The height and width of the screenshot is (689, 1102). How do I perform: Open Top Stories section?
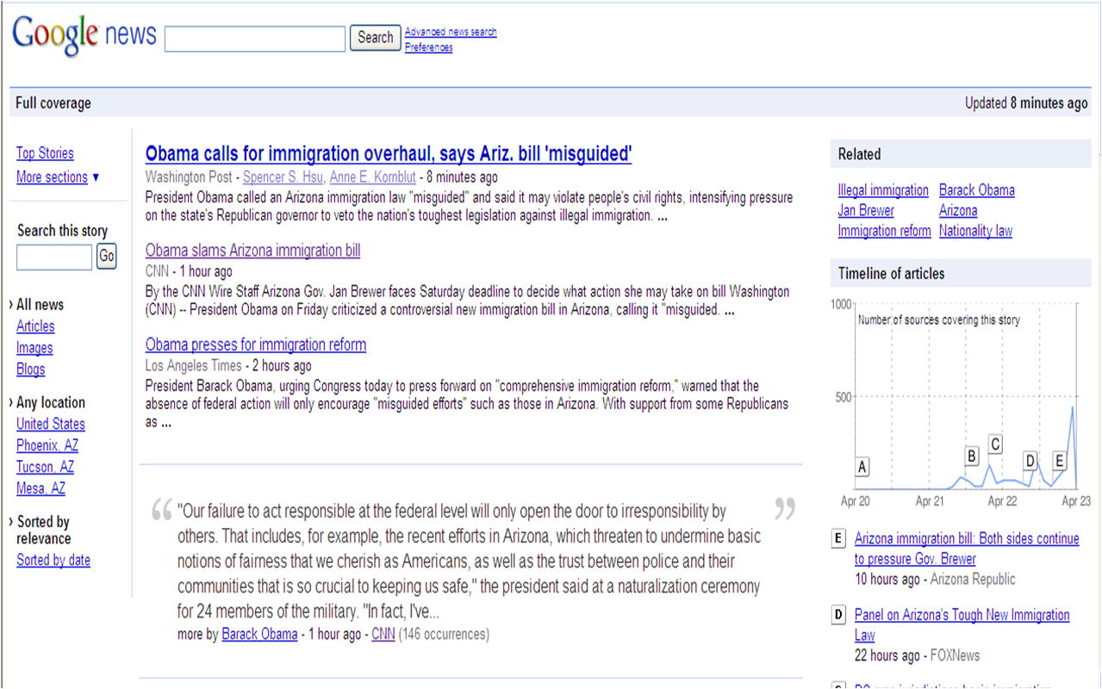[x=45, y=153]
